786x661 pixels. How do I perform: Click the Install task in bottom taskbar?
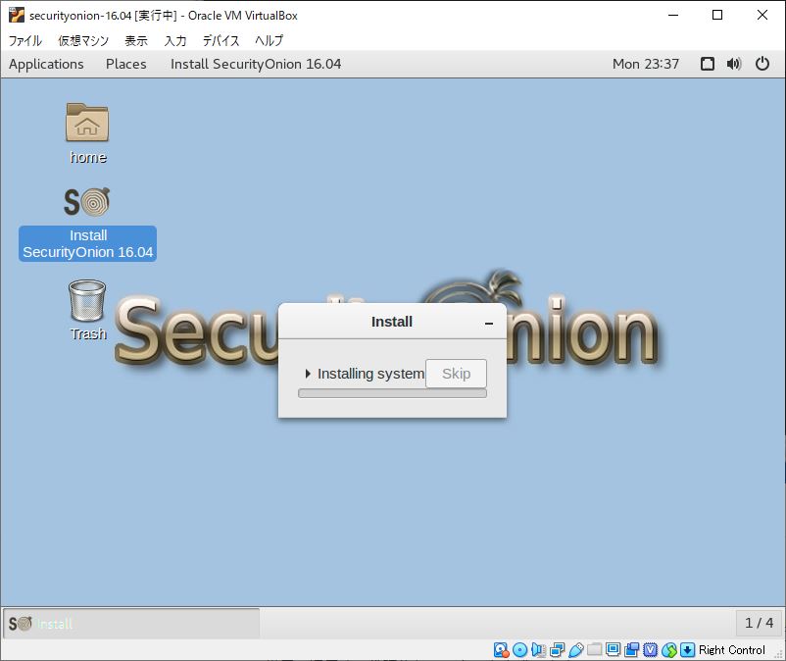pyautogui.click(x=131, y=624)
